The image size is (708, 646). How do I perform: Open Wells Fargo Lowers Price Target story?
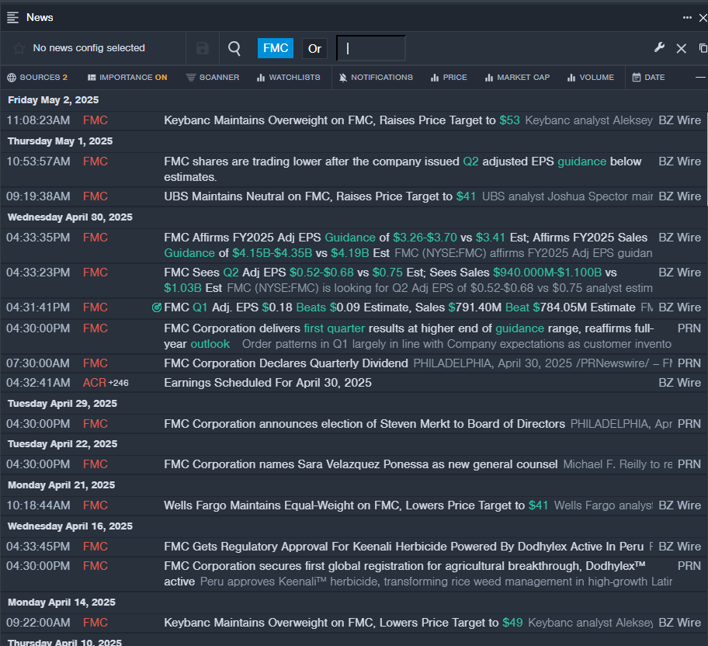[x=356, y=505]
